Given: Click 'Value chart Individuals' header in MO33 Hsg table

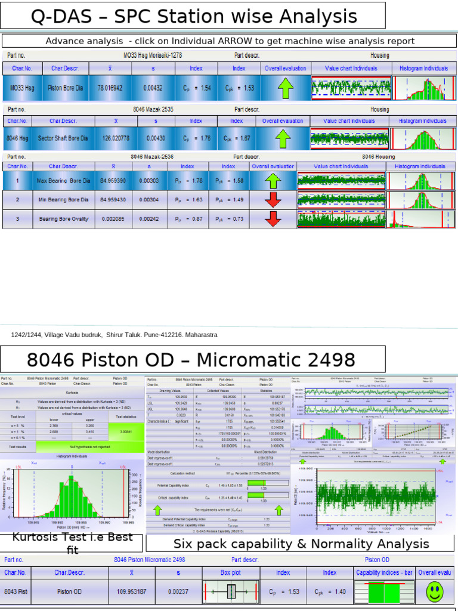Looking at the screenshot, I should (x=351, y=68).
